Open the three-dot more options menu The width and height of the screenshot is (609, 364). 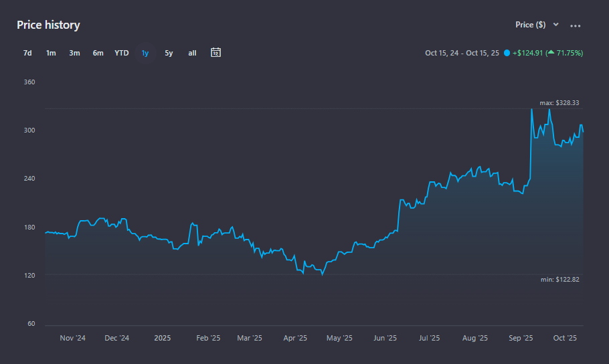click(575, 25)
